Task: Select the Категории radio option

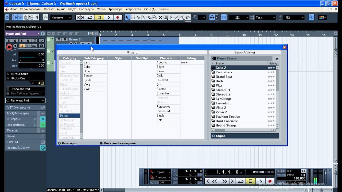Action: [x=60, y=143]
